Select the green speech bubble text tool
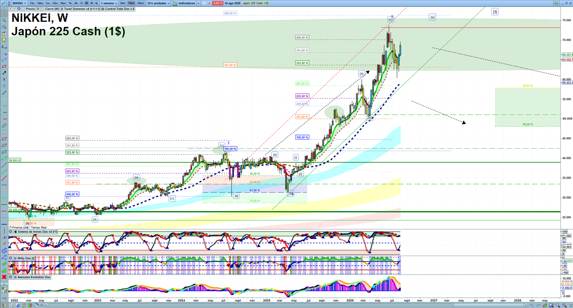 tap(4, 86)
